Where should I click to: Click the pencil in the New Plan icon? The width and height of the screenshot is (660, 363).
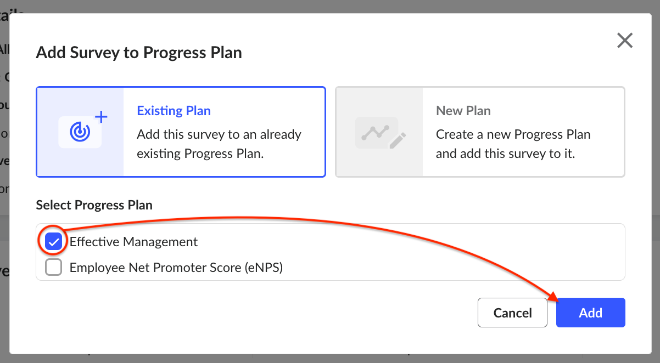point(397,140)
